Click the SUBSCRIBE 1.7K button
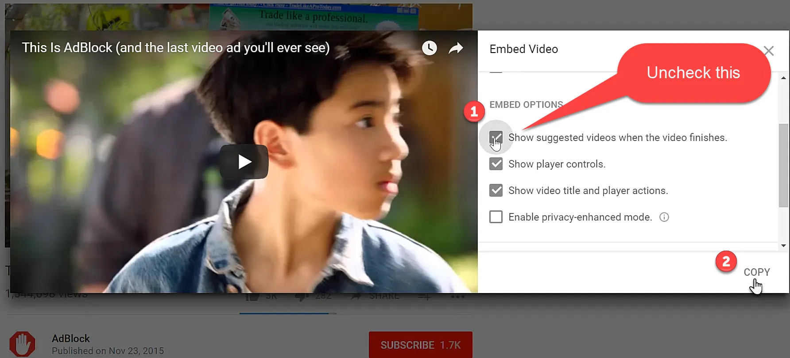Image resolution: width=790 pixels, height=358 pixels. click(421, 345)
